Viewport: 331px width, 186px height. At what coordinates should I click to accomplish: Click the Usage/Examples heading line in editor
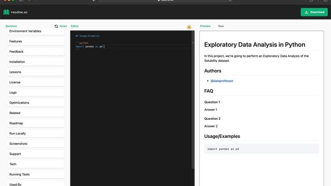coord(87,36)
